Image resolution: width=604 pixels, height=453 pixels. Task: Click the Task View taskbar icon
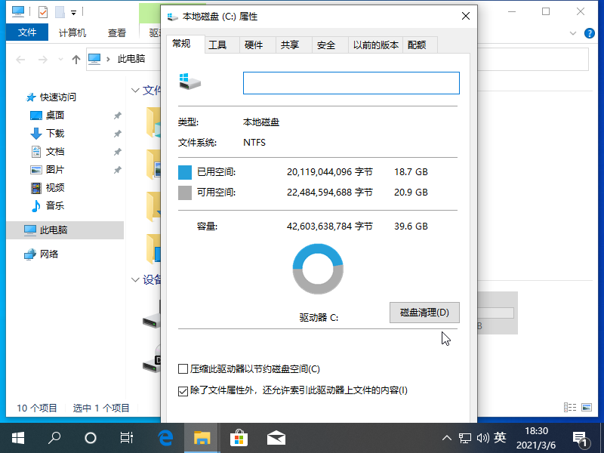(128, 437)
